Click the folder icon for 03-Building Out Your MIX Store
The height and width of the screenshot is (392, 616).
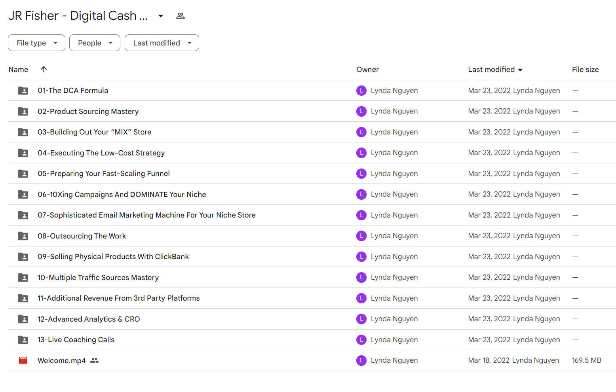[x=23, y=132]
